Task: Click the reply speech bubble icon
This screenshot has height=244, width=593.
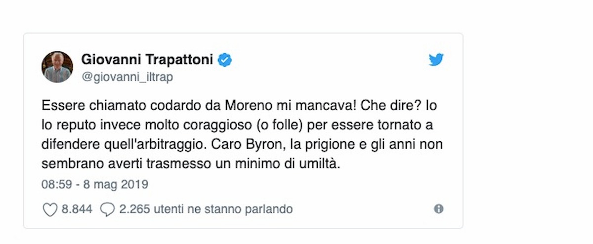Action: point(107,209)
